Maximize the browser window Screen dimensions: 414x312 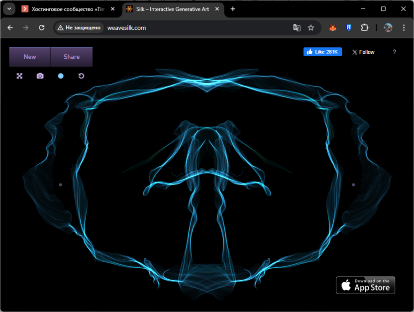(383, 9)
